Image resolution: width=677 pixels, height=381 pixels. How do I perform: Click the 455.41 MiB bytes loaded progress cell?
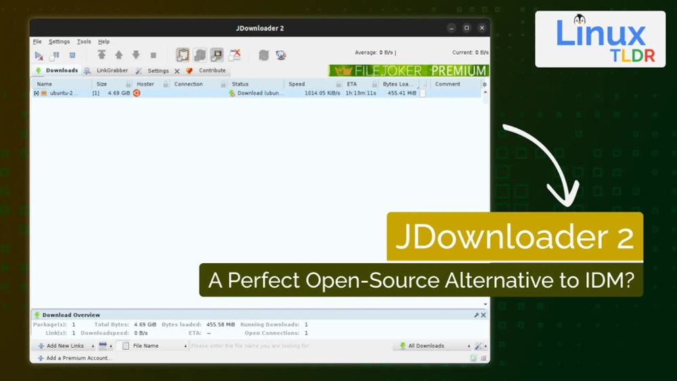tap(402, 93)
